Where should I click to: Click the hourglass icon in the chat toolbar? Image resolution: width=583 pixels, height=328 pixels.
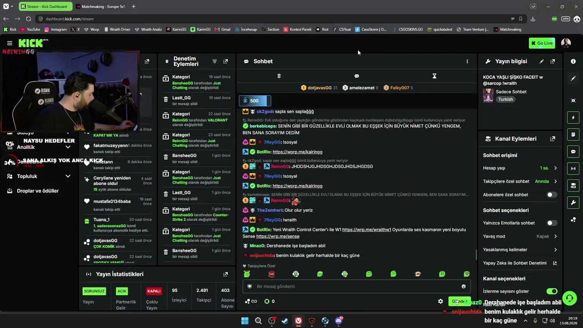pyautogui.click(x=435, y=76)
